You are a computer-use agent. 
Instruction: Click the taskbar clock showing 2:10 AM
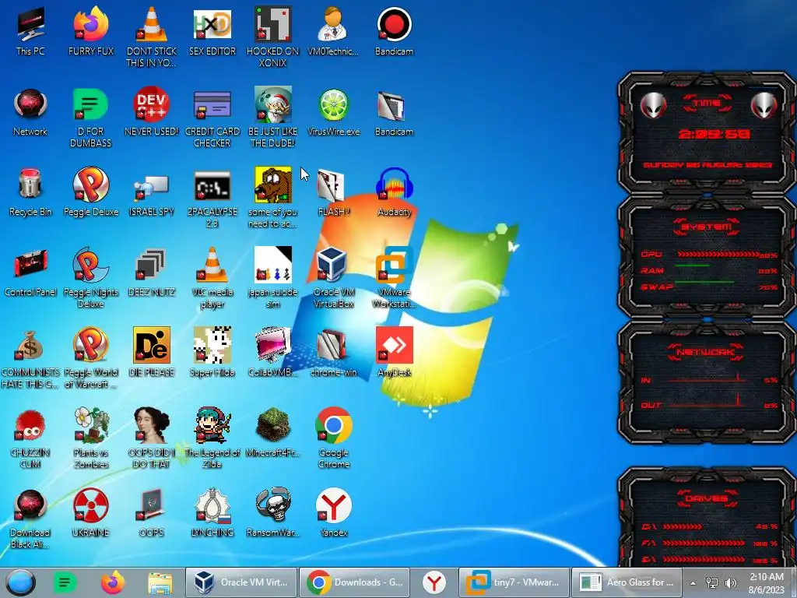click(767, 583)
